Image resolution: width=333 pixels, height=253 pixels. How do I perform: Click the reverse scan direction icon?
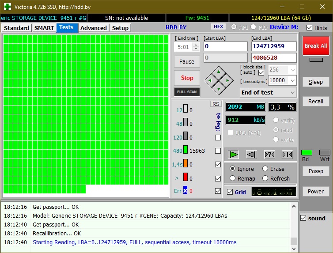251,155
